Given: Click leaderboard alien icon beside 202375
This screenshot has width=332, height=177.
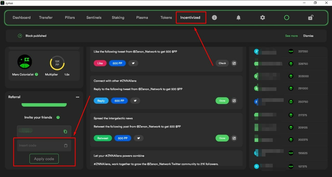Looking at the screenshot, I should coord(291,140).
